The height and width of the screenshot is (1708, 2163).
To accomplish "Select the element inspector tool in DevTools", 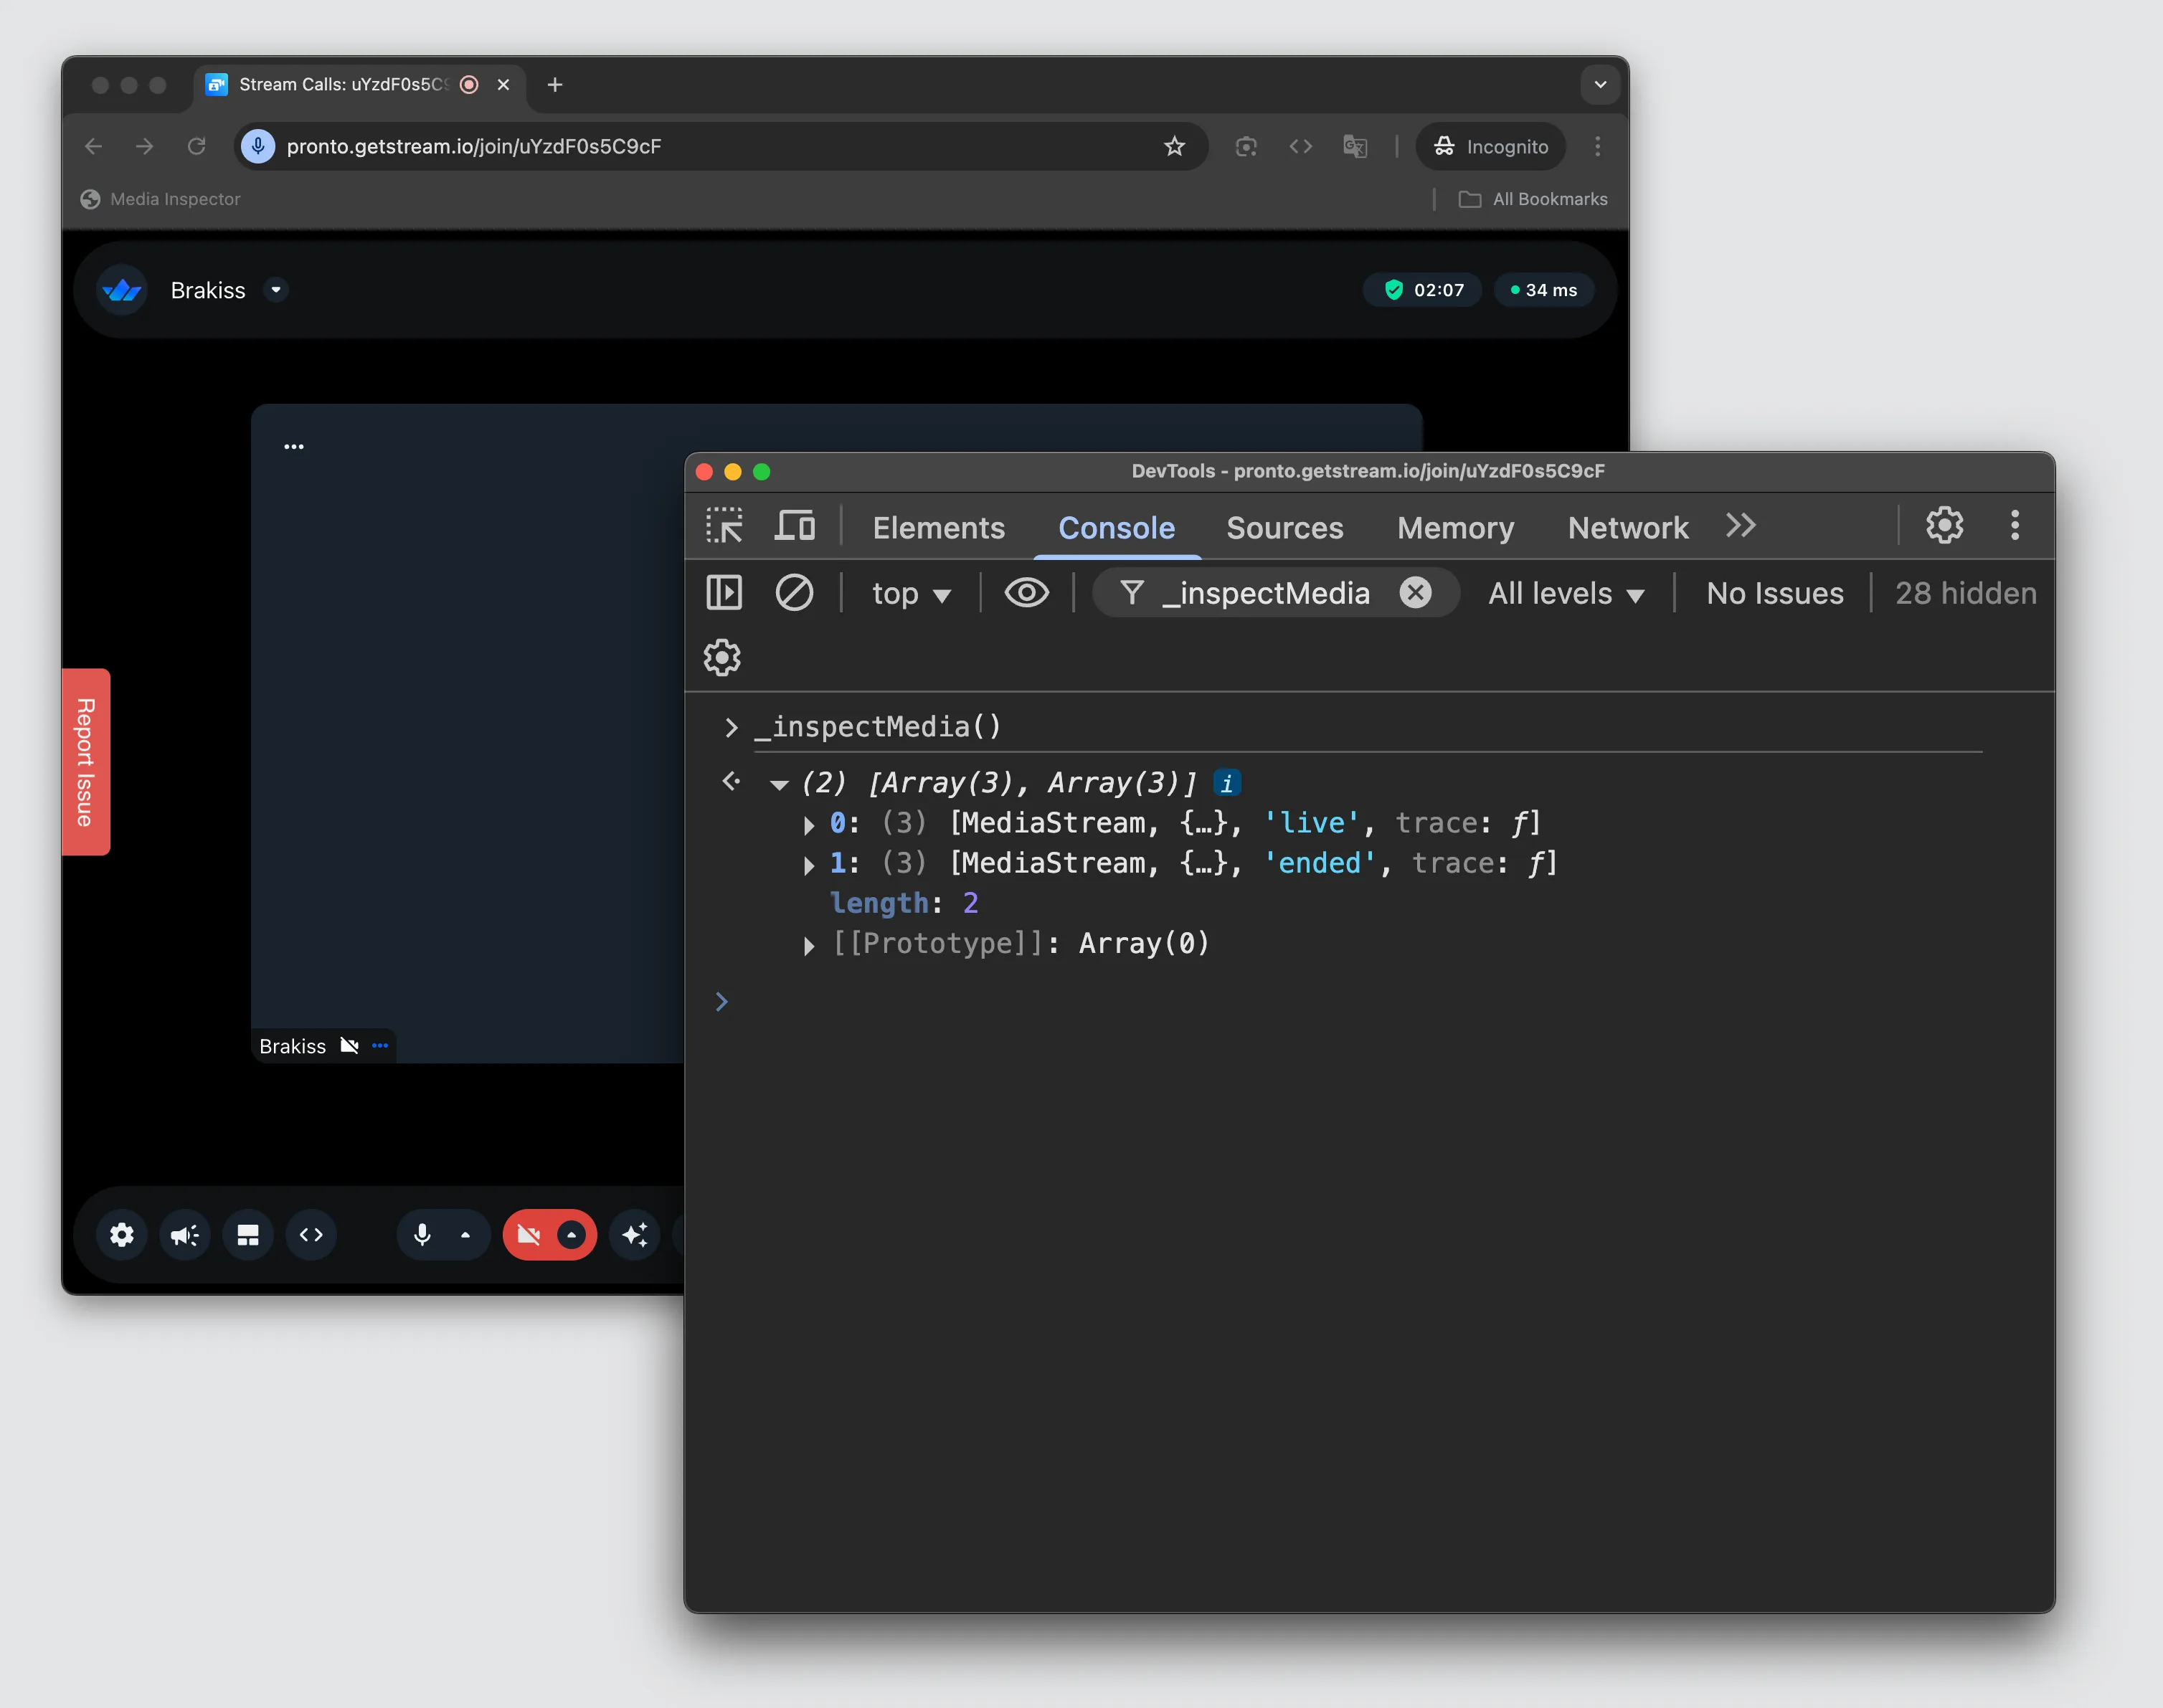I will [x=724, y=526].
